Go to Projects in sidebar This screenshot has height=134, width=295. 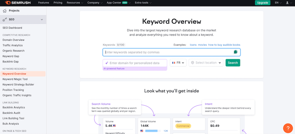[x=14, y=11]
